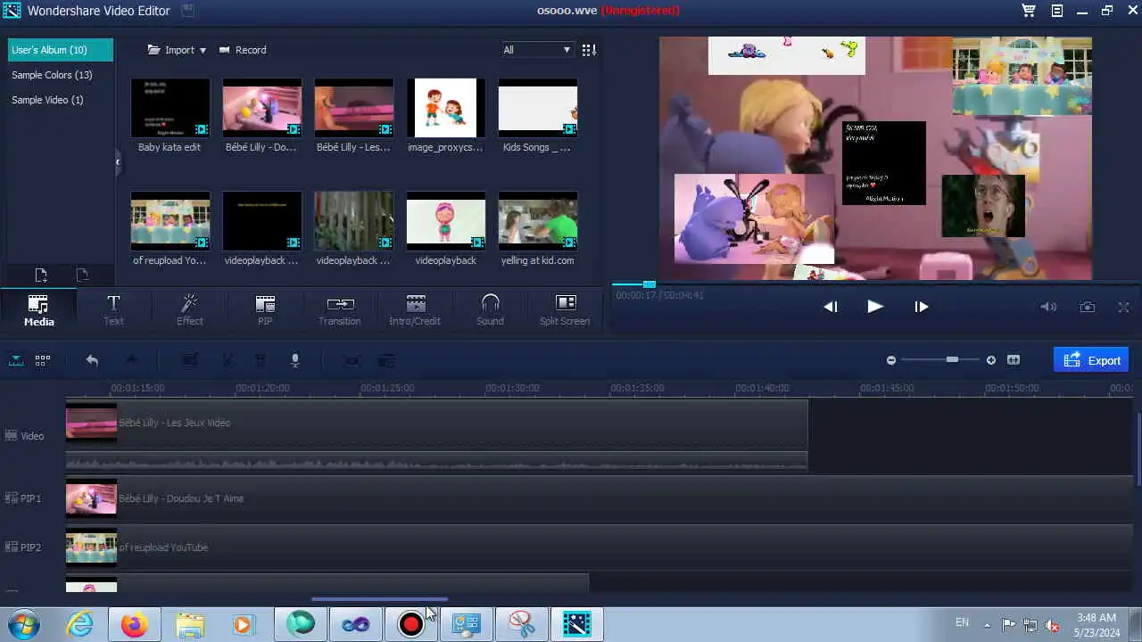Open the Intro/Credit tab

point(415,309)
